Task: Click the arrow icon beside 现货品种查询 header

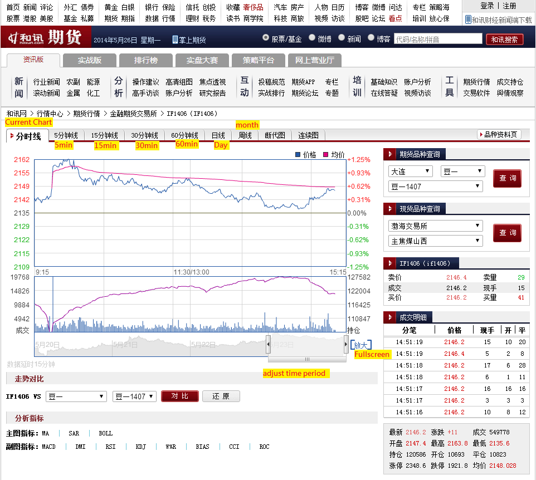Action: click(x=389, y=208)
